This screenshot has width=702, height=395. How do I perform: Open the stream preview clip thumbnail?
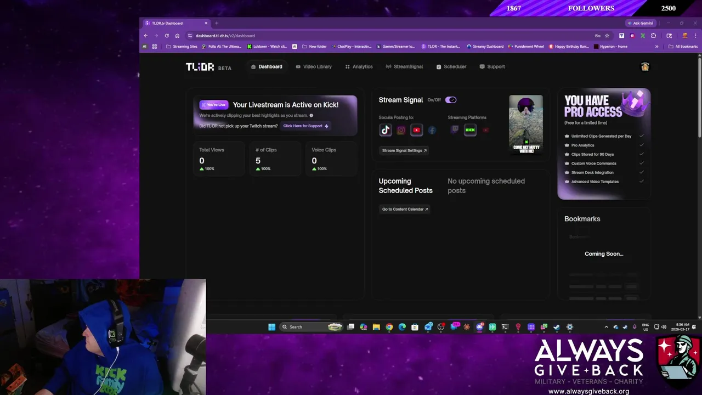coord(526,125)
